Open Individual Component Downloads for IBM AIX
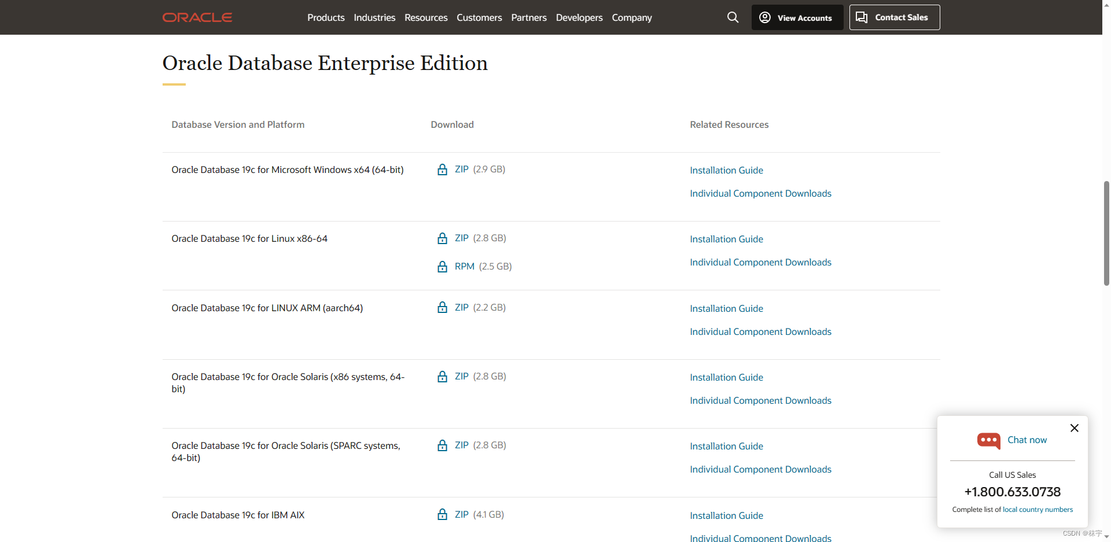Viewport: 1111px width, 542px height. [x=760, y=537]
